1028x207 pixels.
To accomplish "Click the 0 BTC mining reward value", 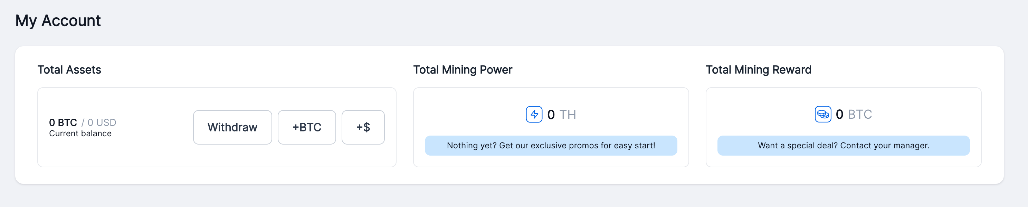I will tap(839, 115).
